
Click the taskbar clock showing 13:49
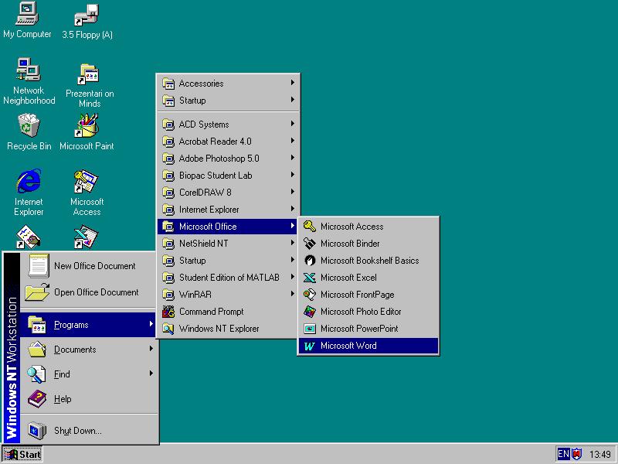tap(599, 455)
